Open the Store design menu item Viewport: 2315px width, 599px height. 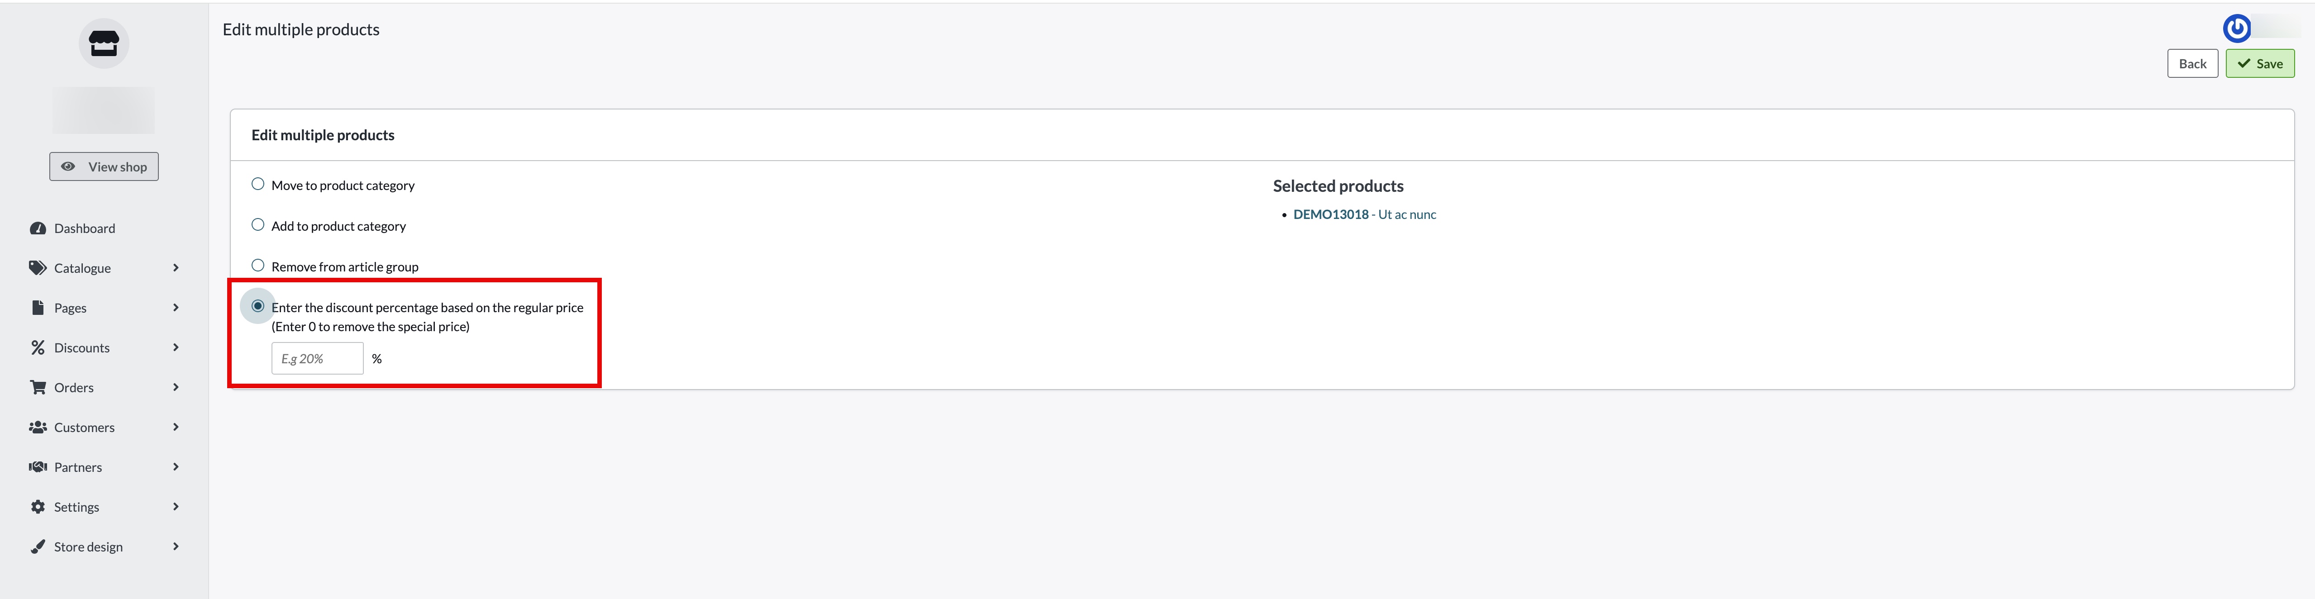point(88,547)
